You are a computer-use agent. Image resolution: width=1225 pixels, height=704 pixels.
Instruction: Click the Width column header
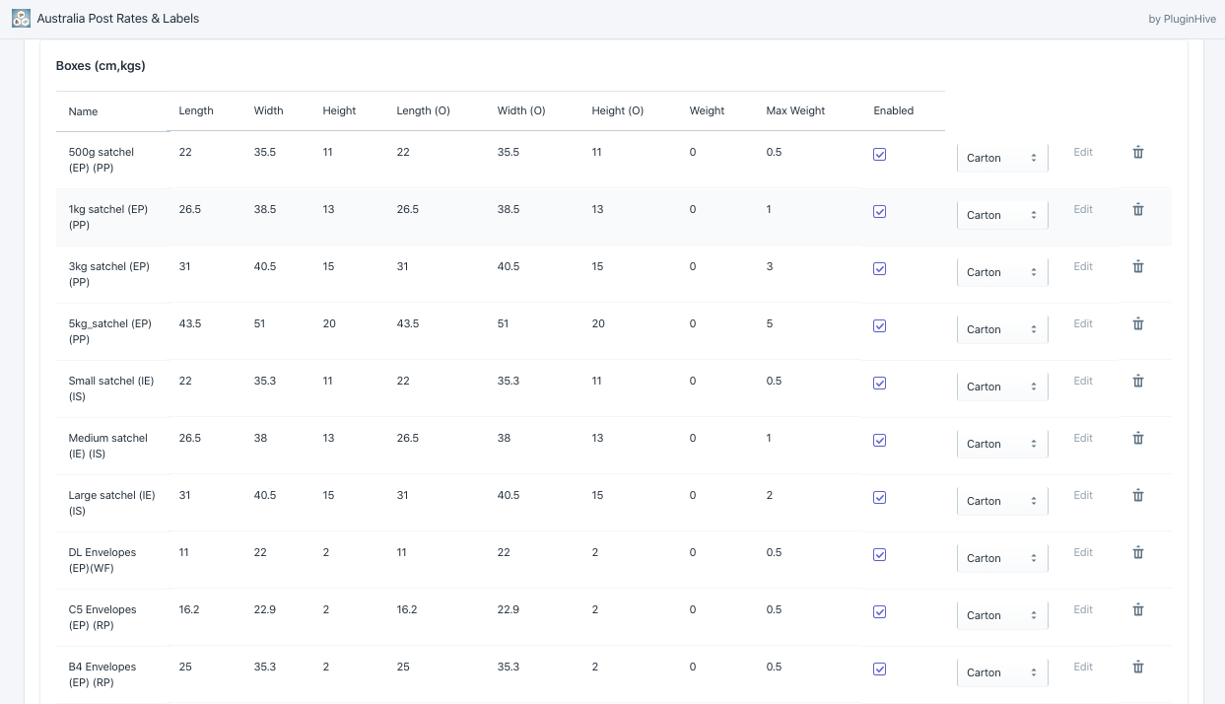[268, 110]
